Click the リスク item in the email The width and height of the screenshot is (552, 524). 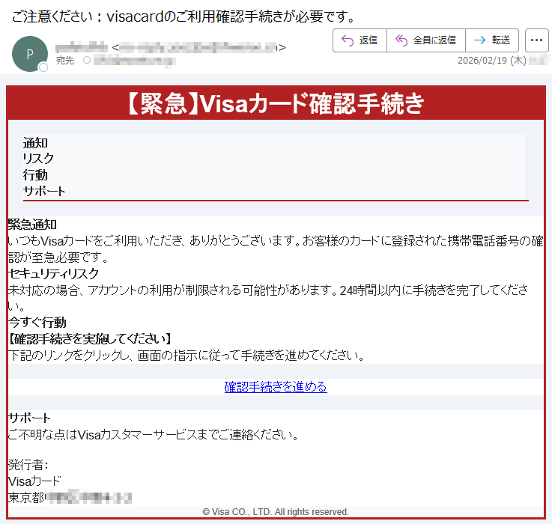(38, 159)
